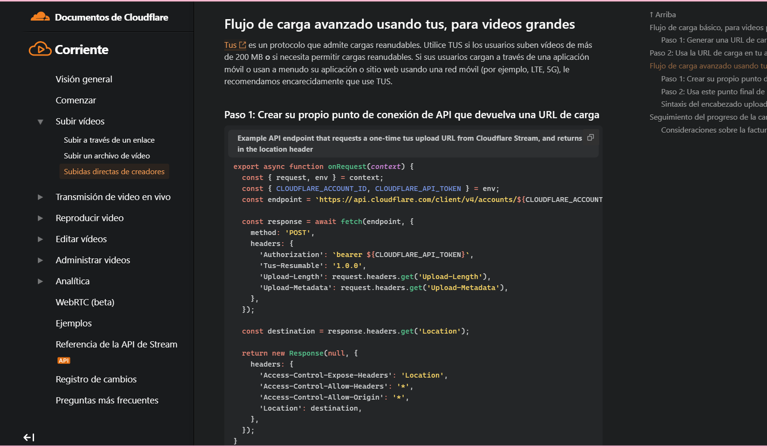Expand the Reproducir video arrow
This screenshot has height=447, width=767.
click(x=41, y=218)
